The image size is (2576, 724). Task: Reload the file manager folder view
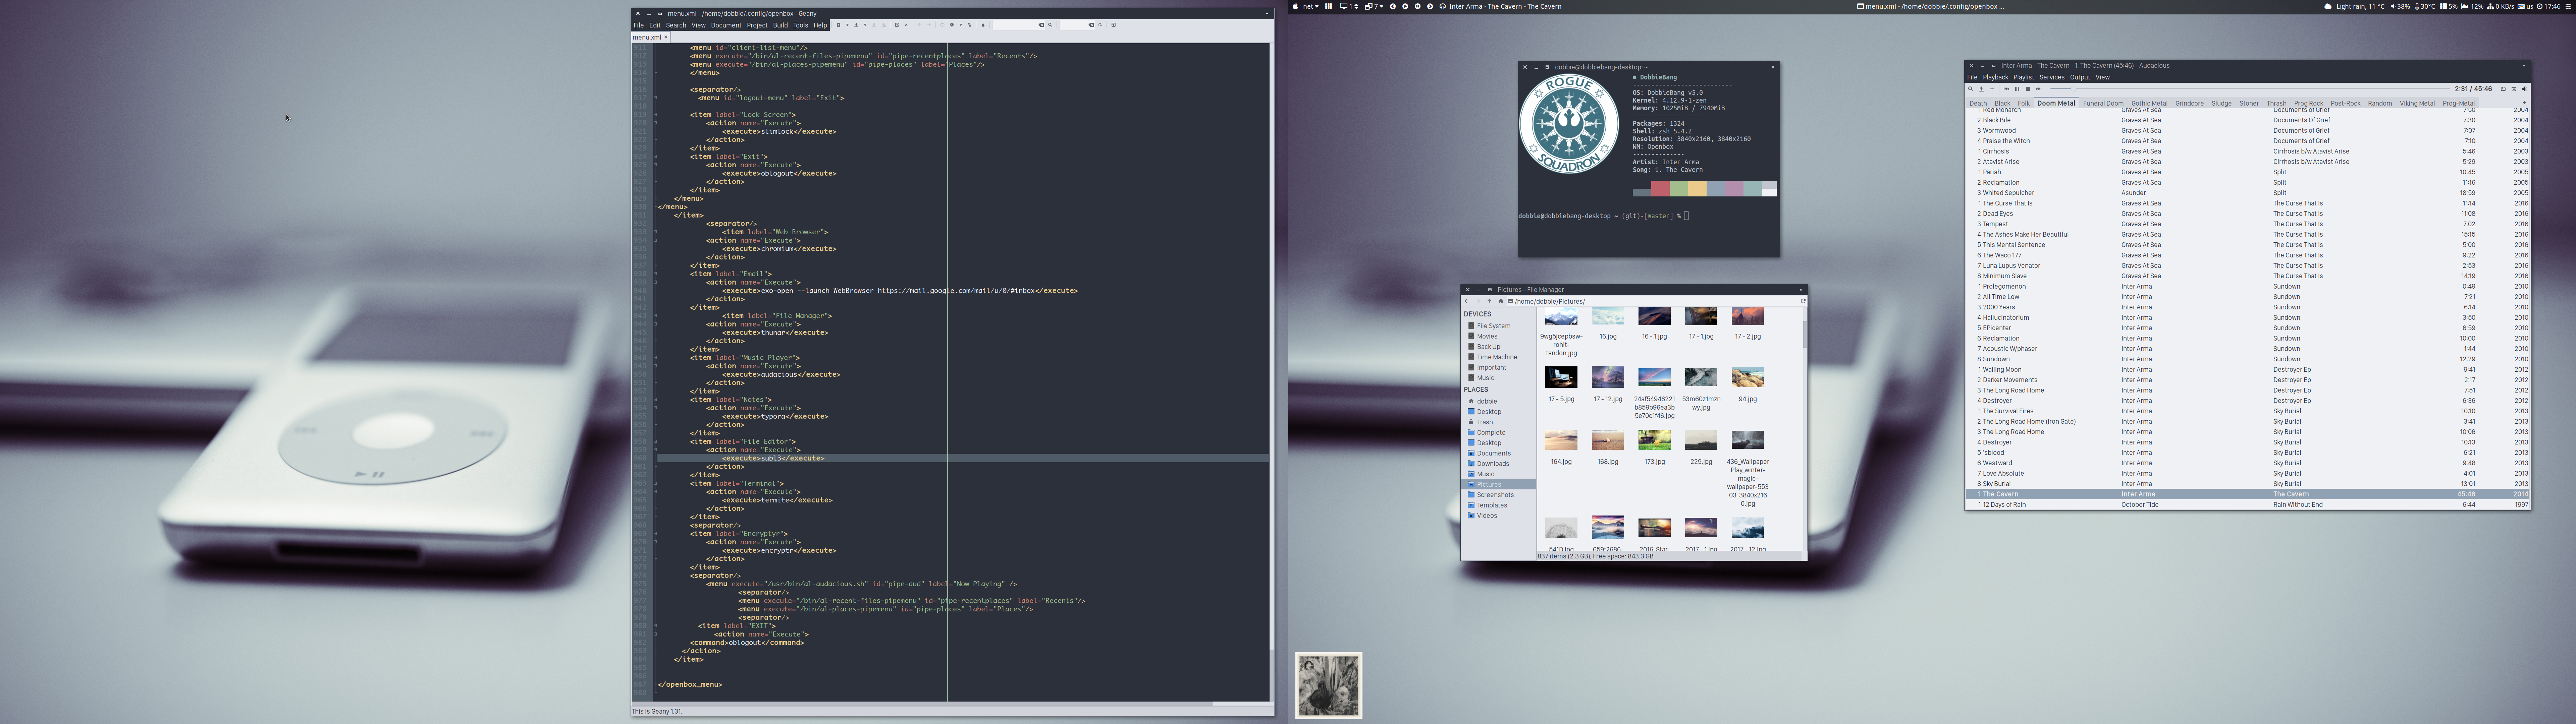click(1803, 301)
